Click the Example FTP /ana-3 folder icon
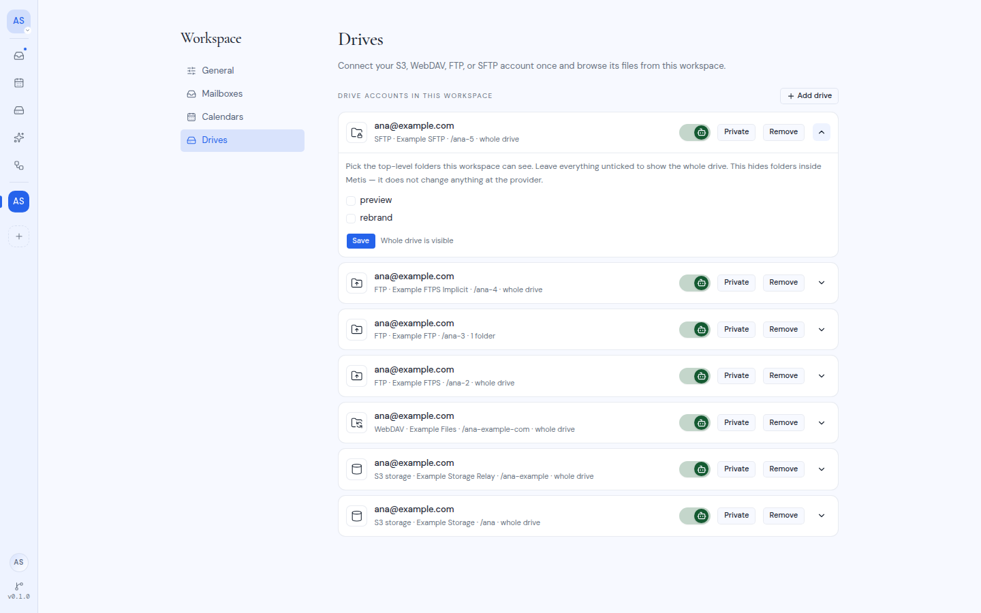Screen dimensions: 981x613 point(357,330)
